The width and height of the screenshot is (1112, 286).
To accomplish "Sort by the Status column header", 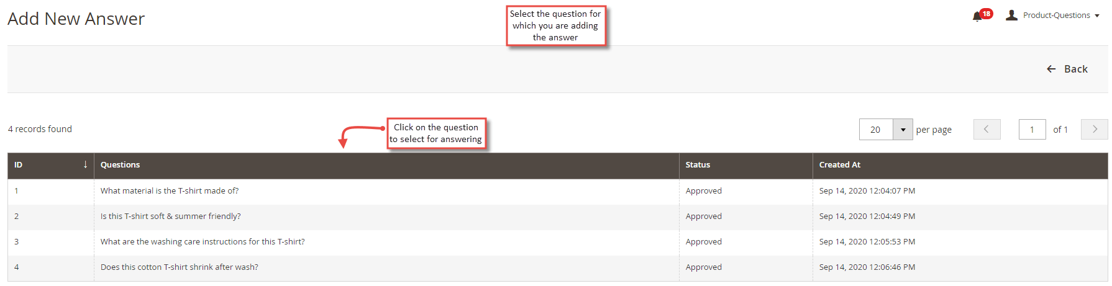I will point(698,164).
